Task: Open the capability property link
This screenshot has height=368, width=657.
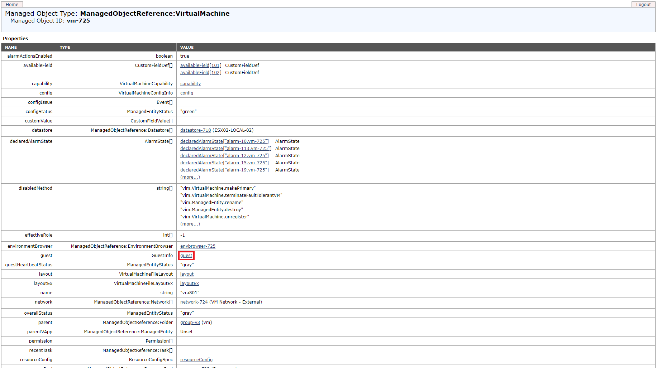Action: pos(190,83)
